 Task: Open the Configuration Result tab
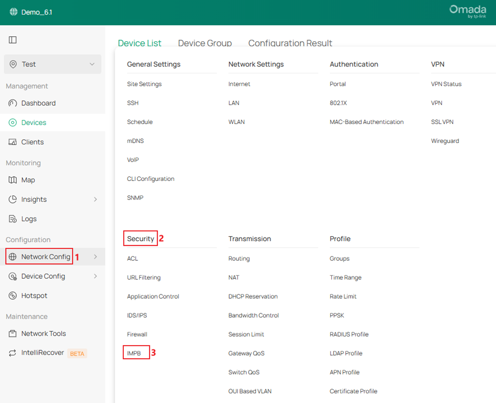290,43
